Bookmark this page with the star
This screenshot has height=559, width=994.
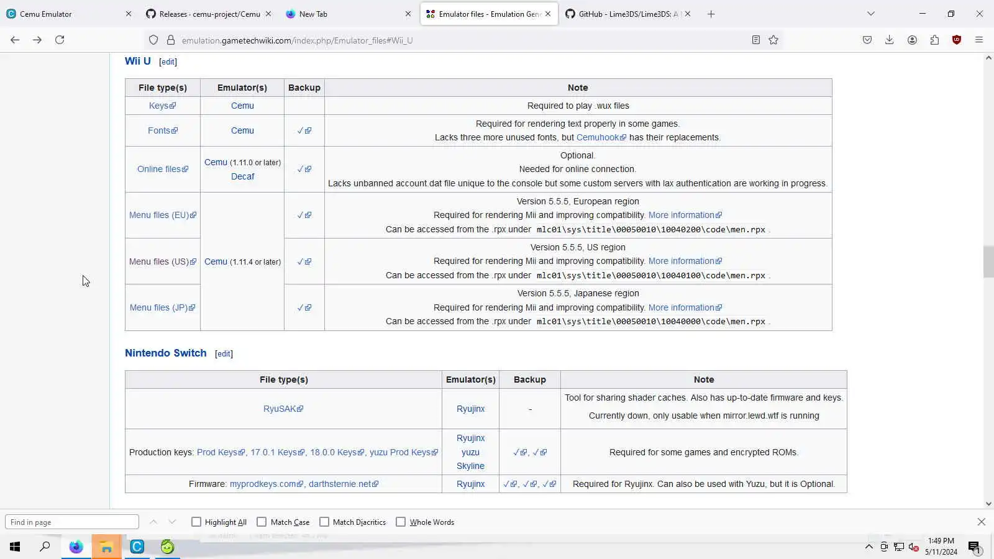773,40
